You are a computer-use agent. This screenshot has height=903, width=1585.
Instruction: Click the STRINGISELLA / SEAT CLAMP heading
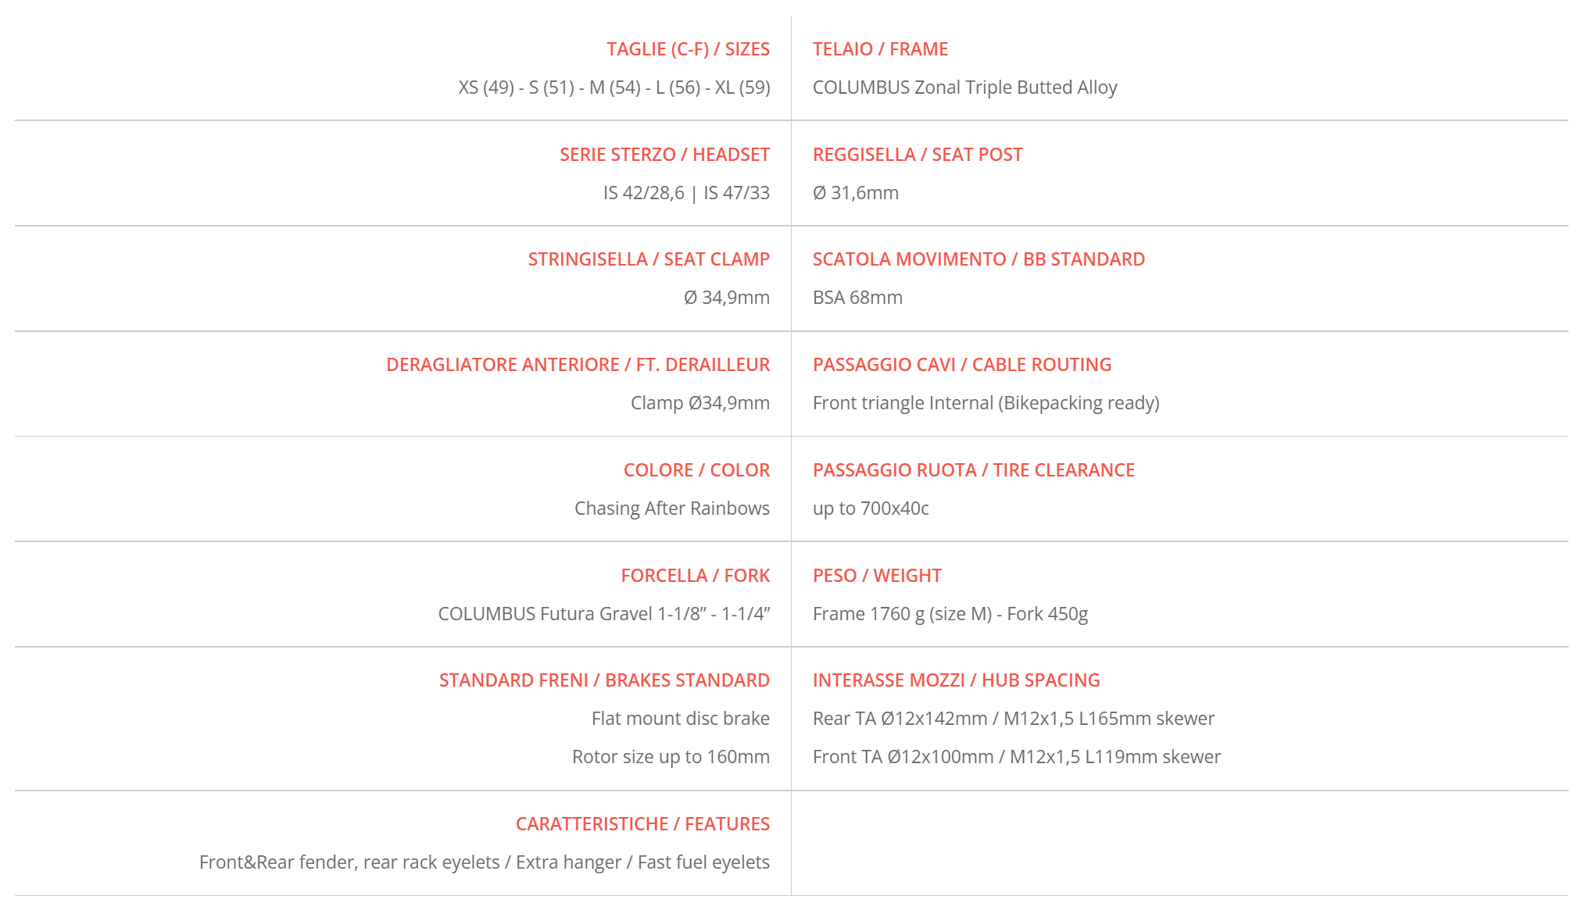tap(649, 259)
